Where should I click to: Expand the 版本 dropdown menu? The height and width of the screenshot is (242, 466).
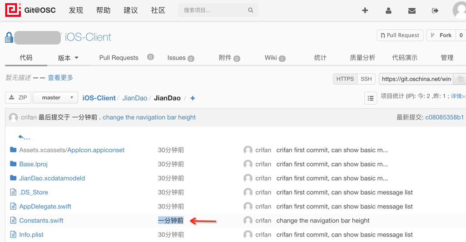68,58
